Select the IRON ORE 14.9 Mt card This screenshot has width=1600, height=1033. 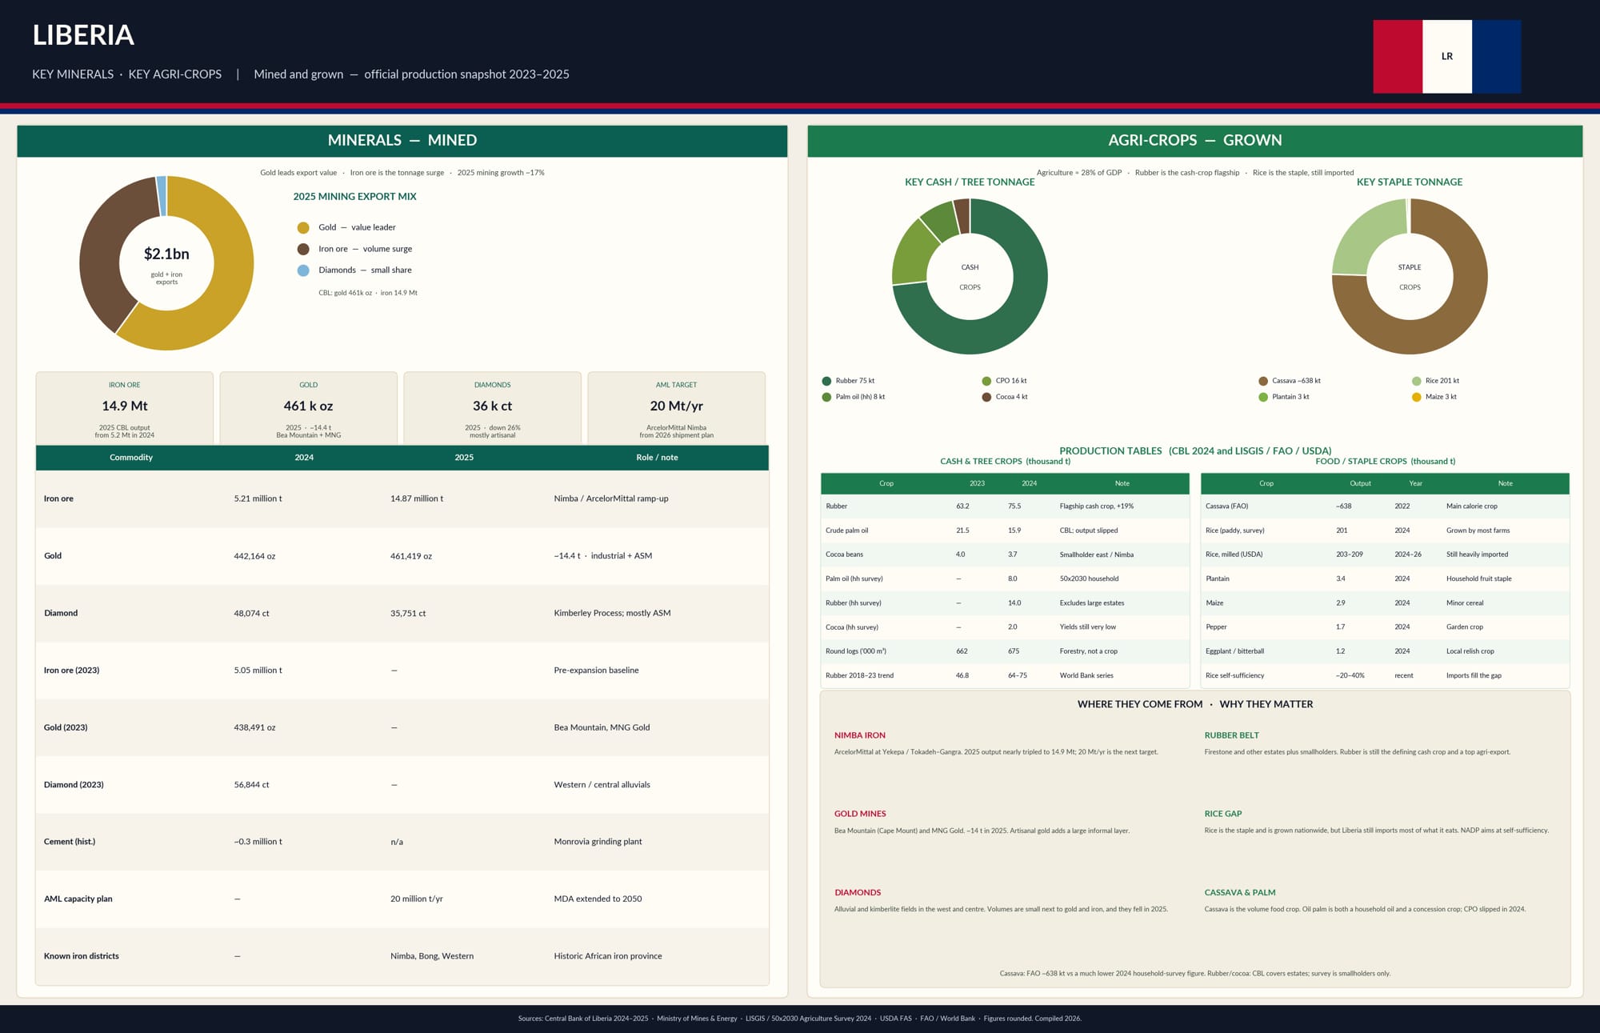[125, 408]
